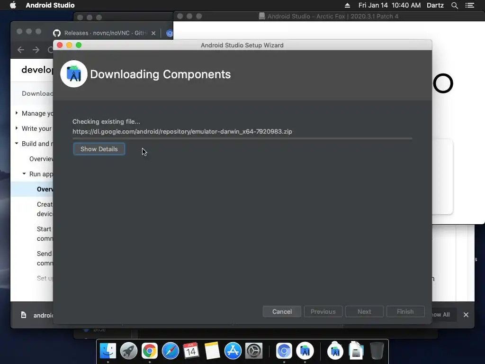Click the GitHub favicon on browser tab
This screenshot has height=364, width=485.
pos(57,33)
